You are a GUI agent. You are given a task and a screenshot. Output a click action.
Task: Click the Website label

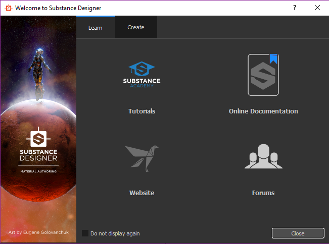142,193
